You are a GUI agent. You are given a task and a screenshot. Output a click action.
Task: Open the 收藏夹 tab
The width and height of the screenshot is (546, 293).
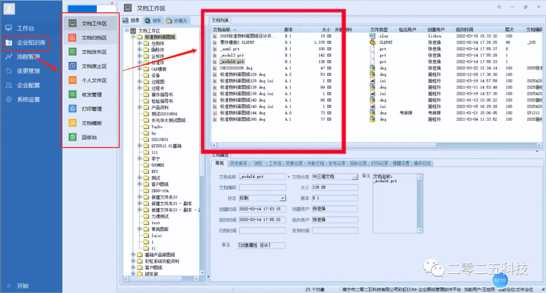(x=176, y=21)
